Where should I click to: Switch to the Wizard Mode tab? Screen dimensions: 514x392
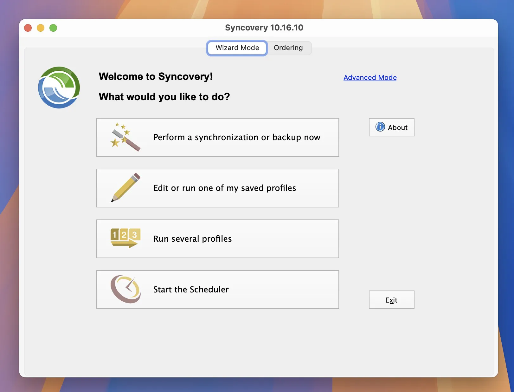coord(237,48)
